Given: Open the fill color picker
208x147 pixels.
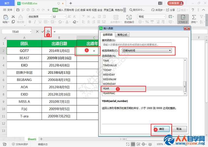Looking at the screenshot, I should click(61, 22).
